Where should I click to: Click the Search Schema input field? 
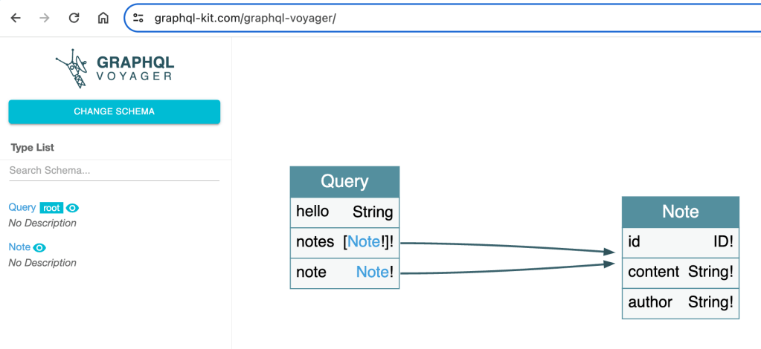pyautogui.click(x=114, y=171)
